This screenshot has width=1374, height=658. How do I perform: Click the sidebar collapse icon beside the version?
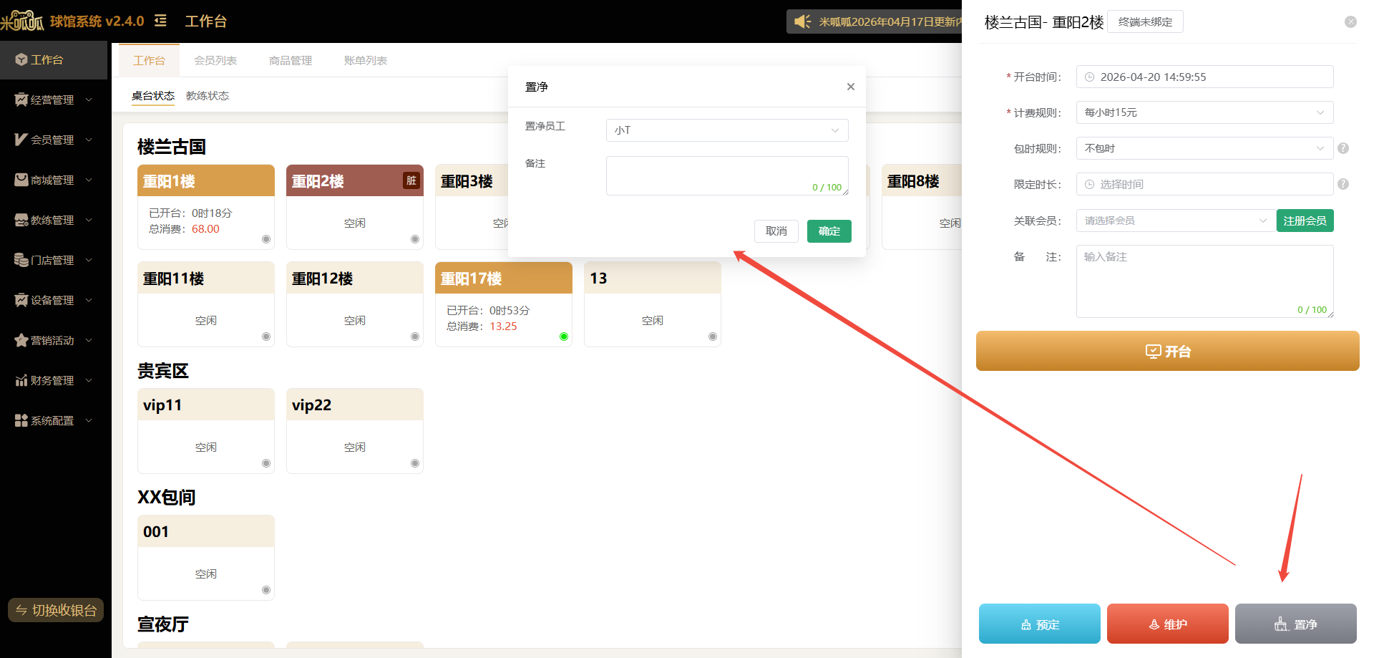point(160,21)
